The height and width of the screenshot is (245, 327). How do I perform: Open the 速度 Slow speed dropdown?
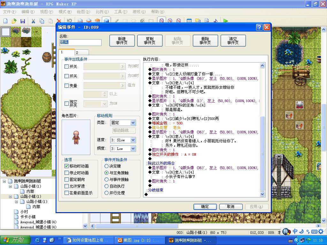coord(133,140)
